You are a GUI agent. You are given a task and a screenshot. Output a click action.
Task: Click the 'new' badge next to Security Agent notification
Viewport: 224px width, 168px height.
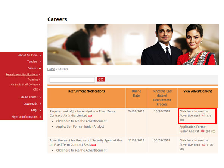click(x=94, y=145)
